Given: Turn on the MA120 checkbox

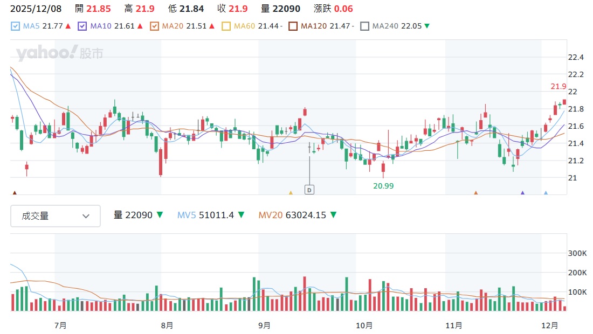Looking at the screenshot, I should tap(293, 26).
